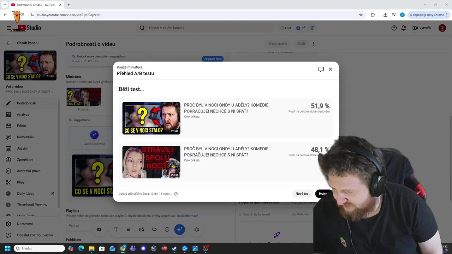This screenshot has width=452, height=254.
Task: Open Daily Ideas in the sidebar
Action: click(30, 193)
